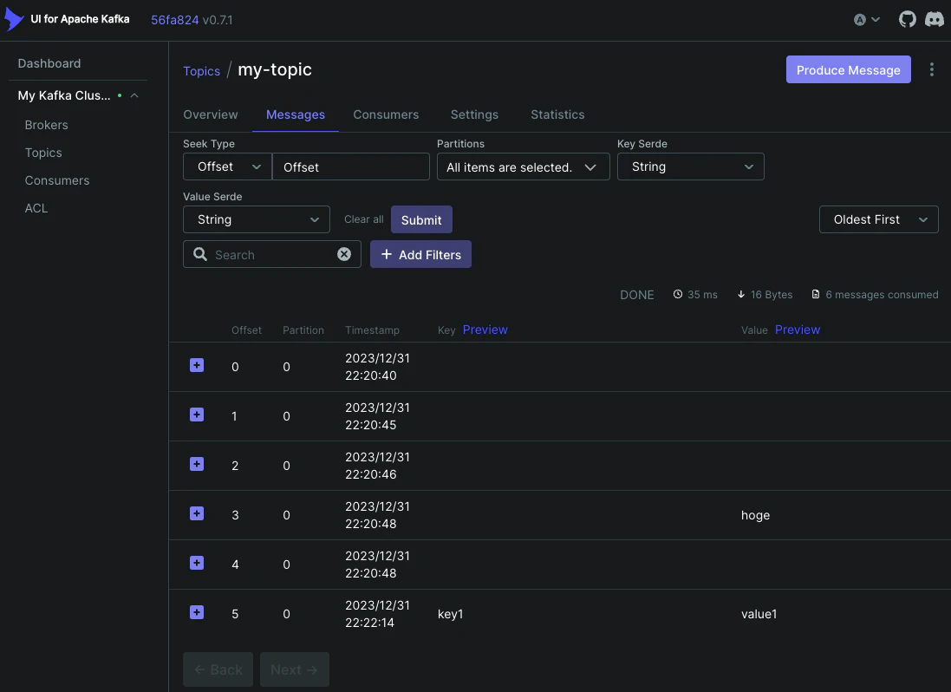Click the Produce Message button
The width and height of the screenshot is (951, 692).
tap(848, 69)
